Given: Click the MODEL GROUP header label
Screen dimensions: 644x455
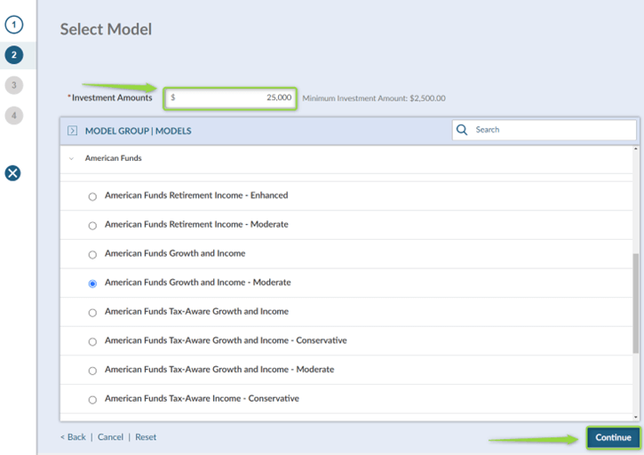Looking at the screenshot, I should point(116,131).
